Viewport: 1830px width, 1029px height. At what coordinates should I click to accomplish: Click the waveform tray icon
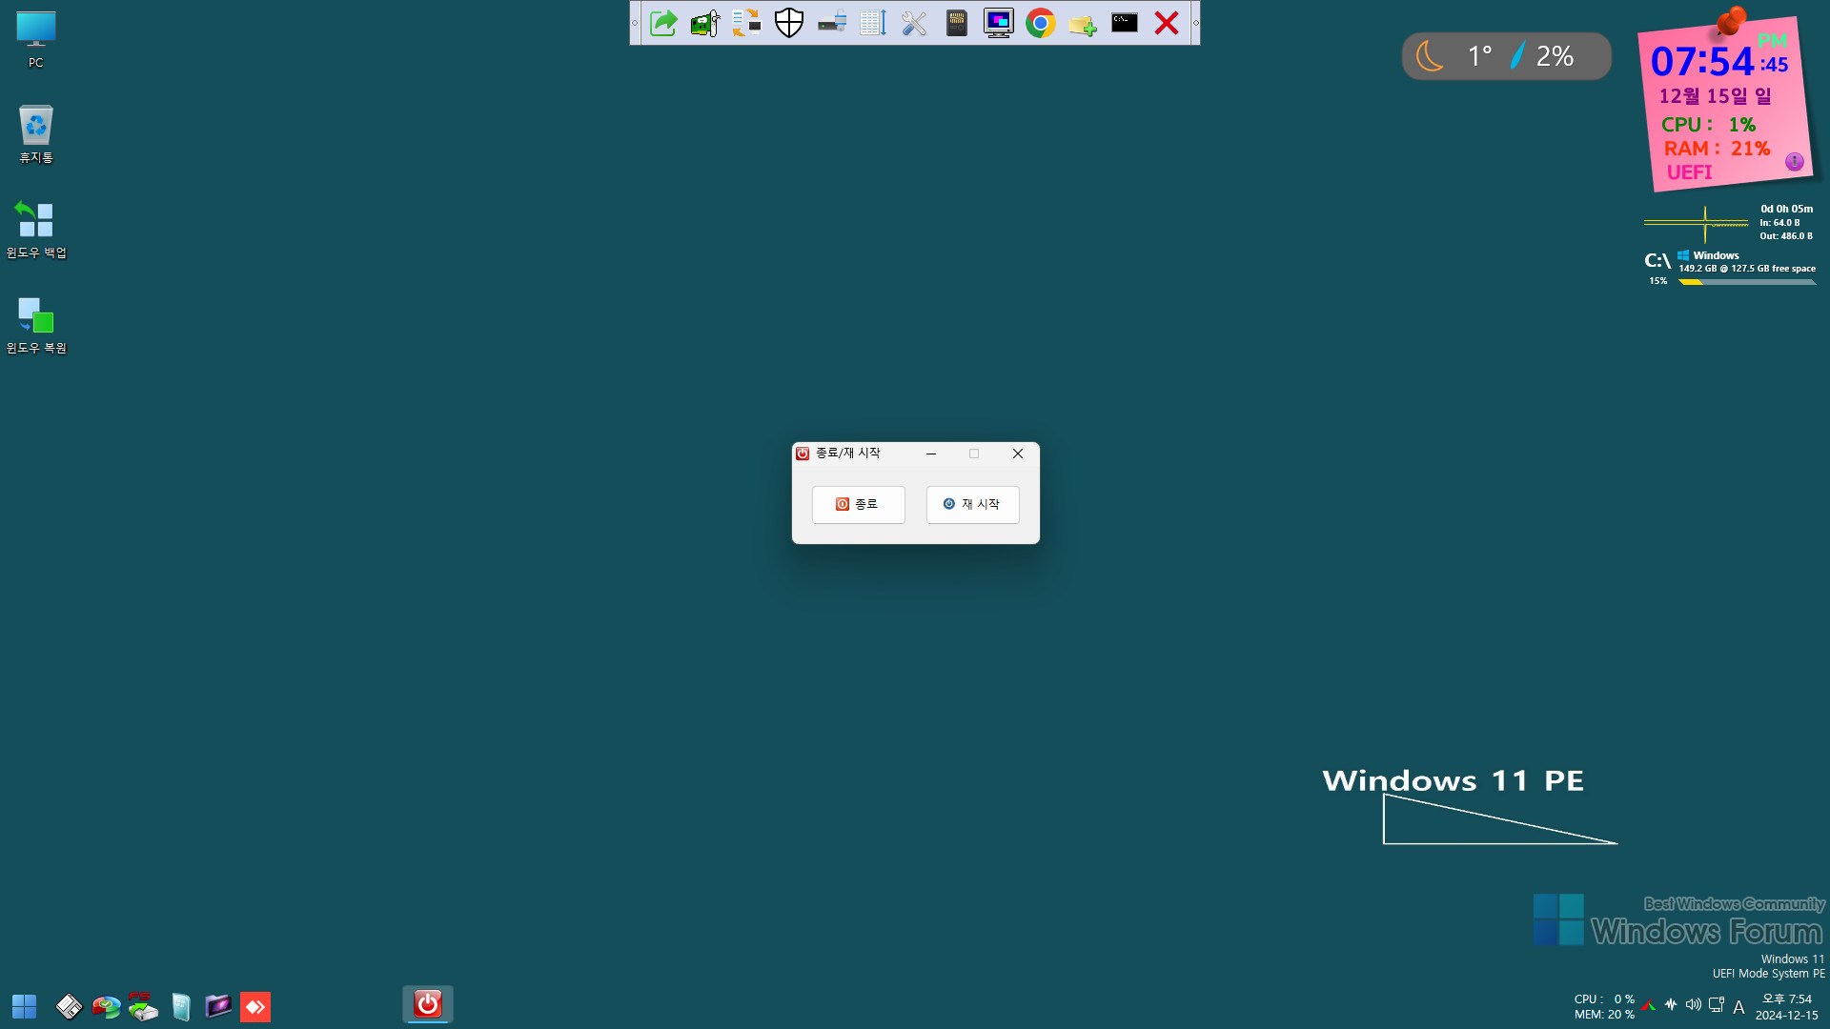coord(1671,1004)
